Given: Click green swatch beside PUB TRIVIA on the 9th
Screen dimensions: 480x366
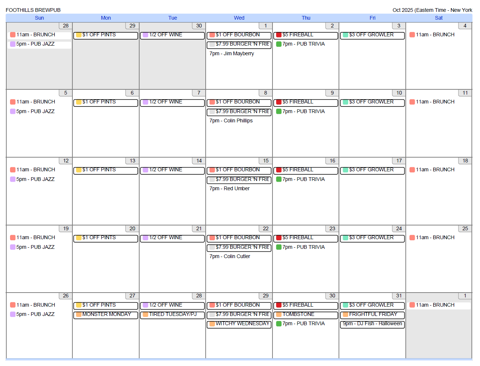Looking at the screenshot, I should pos(279,111).
